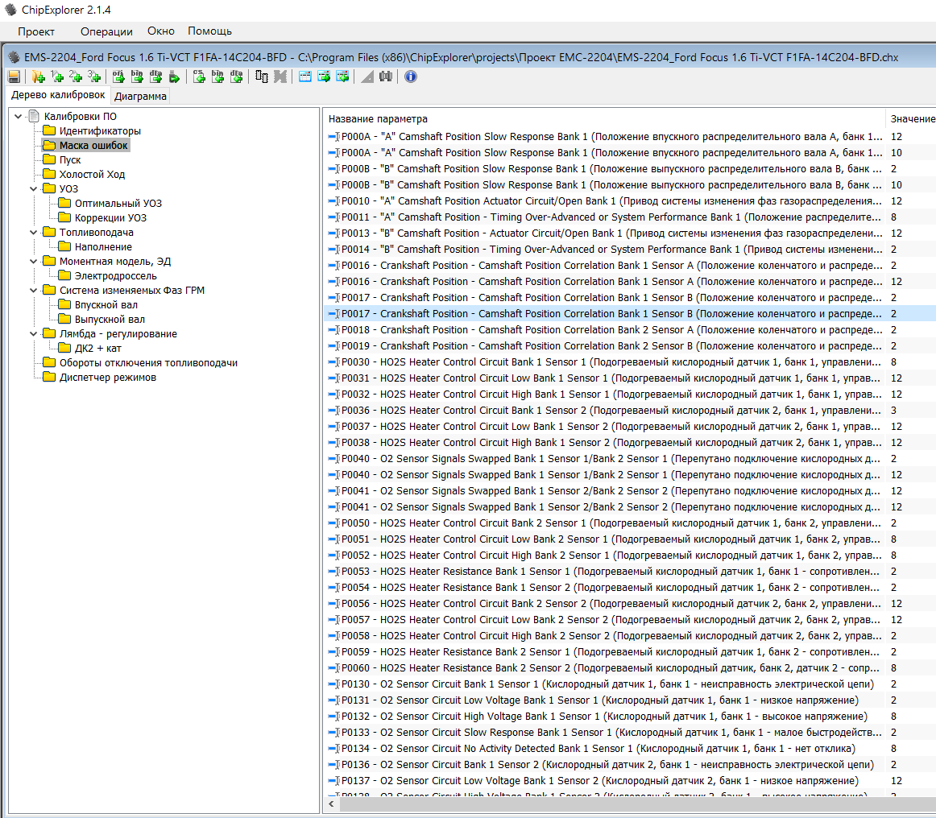Select the P0030 HO2S Heater Control row

[x=604, y=362]
